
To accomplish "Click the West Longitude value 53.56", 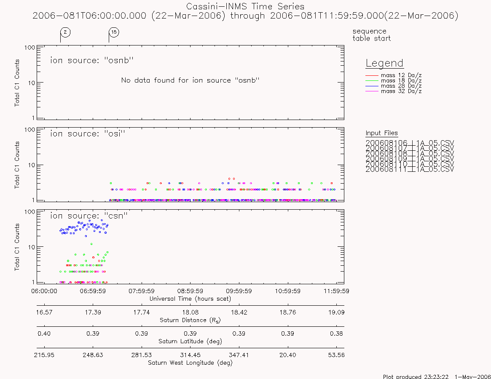I will click(x=336, y=355).
